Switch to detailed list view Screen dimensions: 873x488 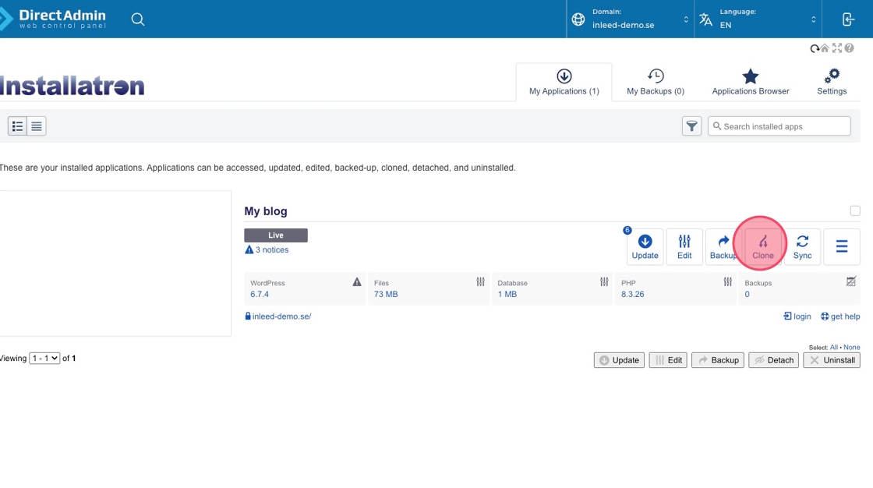click(17, 126)
